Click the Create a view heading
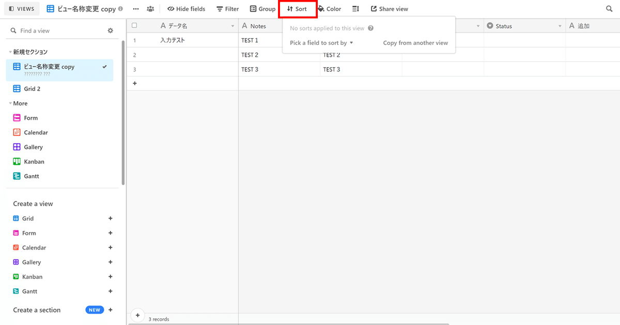The height and width of the screenshot is (325, 620). pyautogui.click(x=33, y=204)
